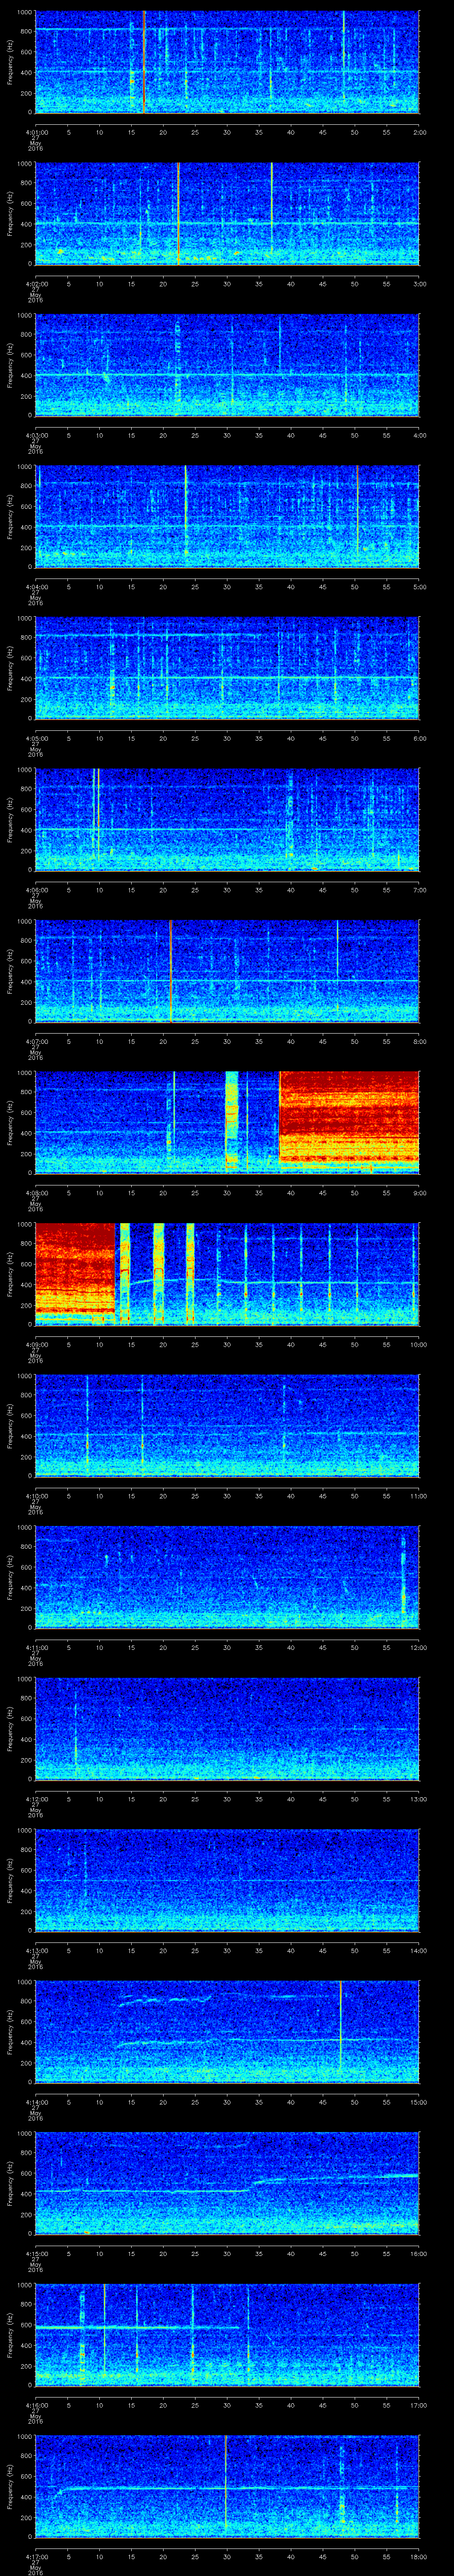The width and height of the screenshot is (454, 2576).
Task: Click the spectrogram panel starting at 4:15:00
Action: click(227, 2183)
